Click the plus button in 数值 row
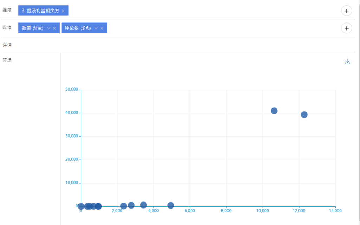The width and height of the screenshot is (360, 225). (347, 28)
